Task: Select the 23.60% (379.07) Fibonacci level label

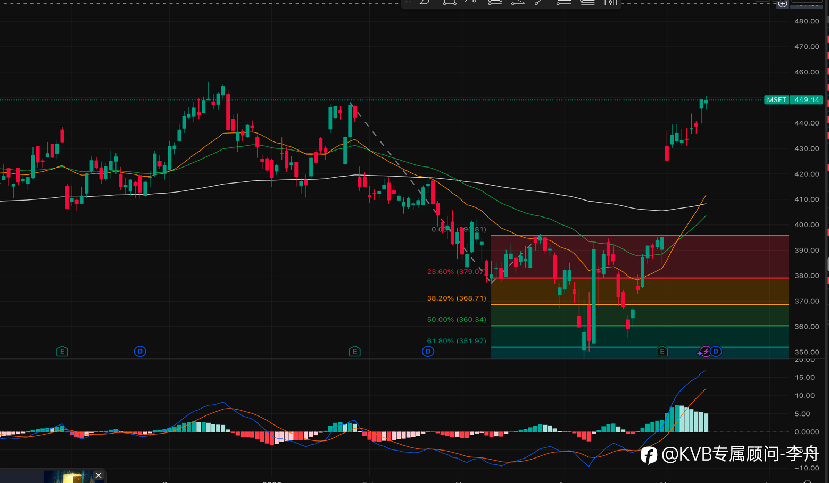Action: pos(457,272)
